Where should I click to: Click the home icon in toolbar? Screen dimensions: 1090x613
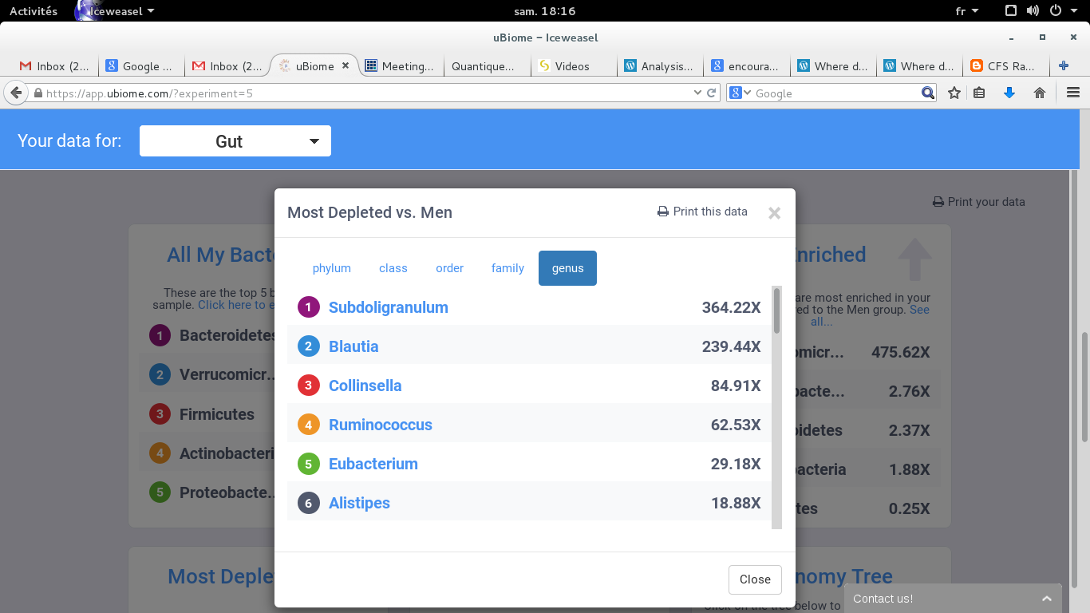point(1039,93)
